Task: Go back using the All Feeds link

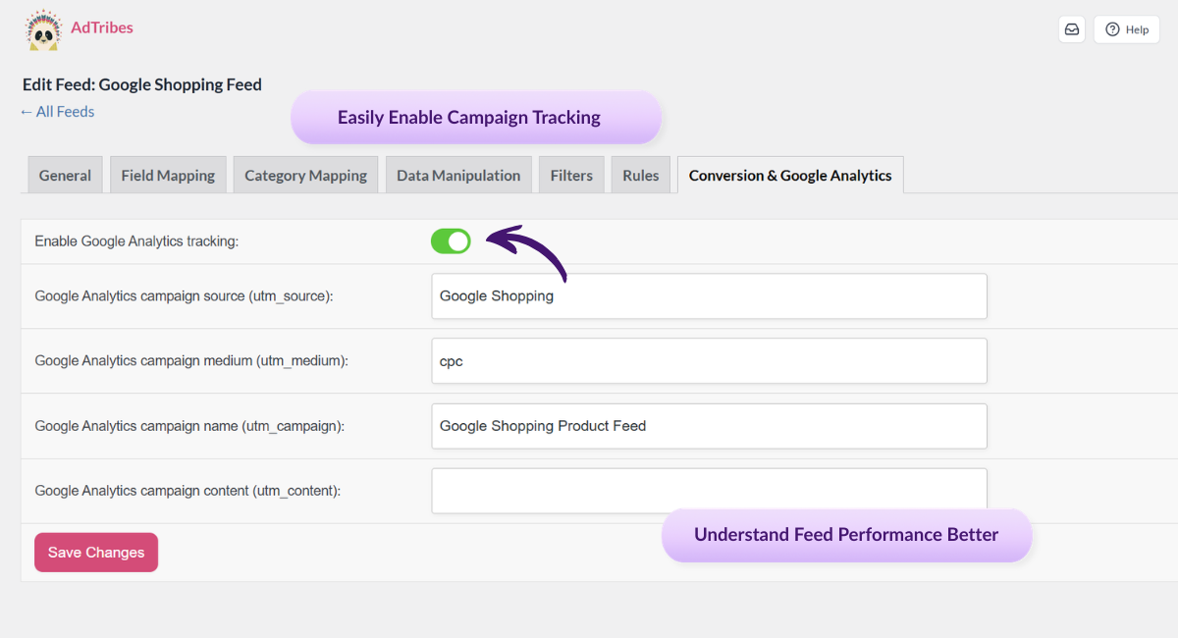Action: 57,111
